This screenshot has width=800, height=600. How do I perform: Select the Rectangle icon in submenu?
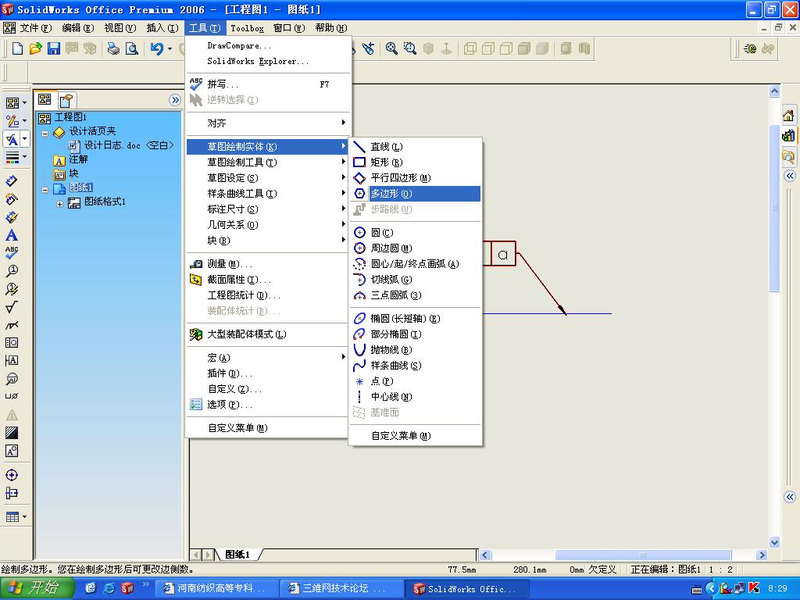coord(359,162)
